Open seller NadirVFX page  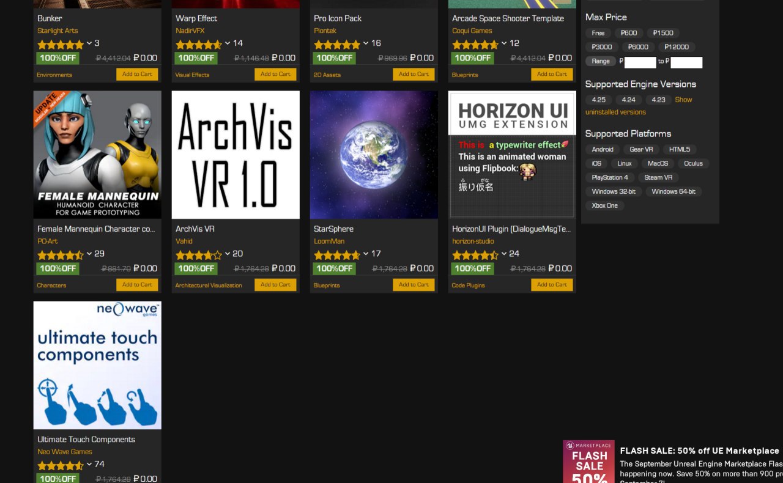[x=191, y=31]
